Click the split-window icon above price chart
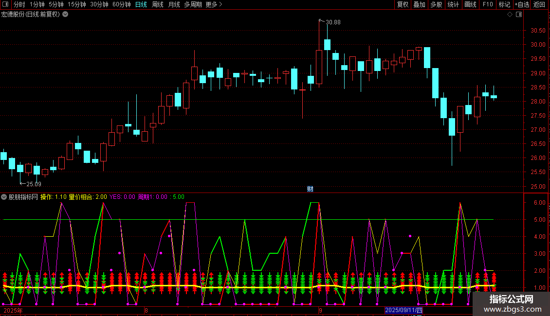Screen dimensions: 550x316 click(519, 15)
